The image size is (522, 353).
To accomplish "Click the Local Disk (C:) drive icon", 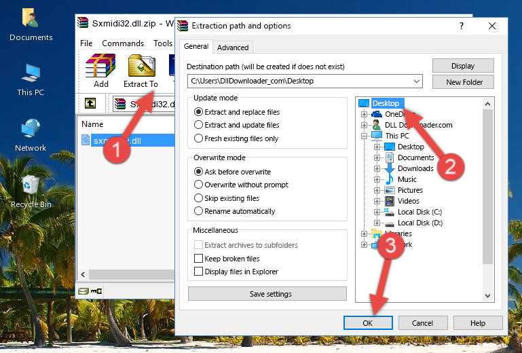I will click(389, 212).
